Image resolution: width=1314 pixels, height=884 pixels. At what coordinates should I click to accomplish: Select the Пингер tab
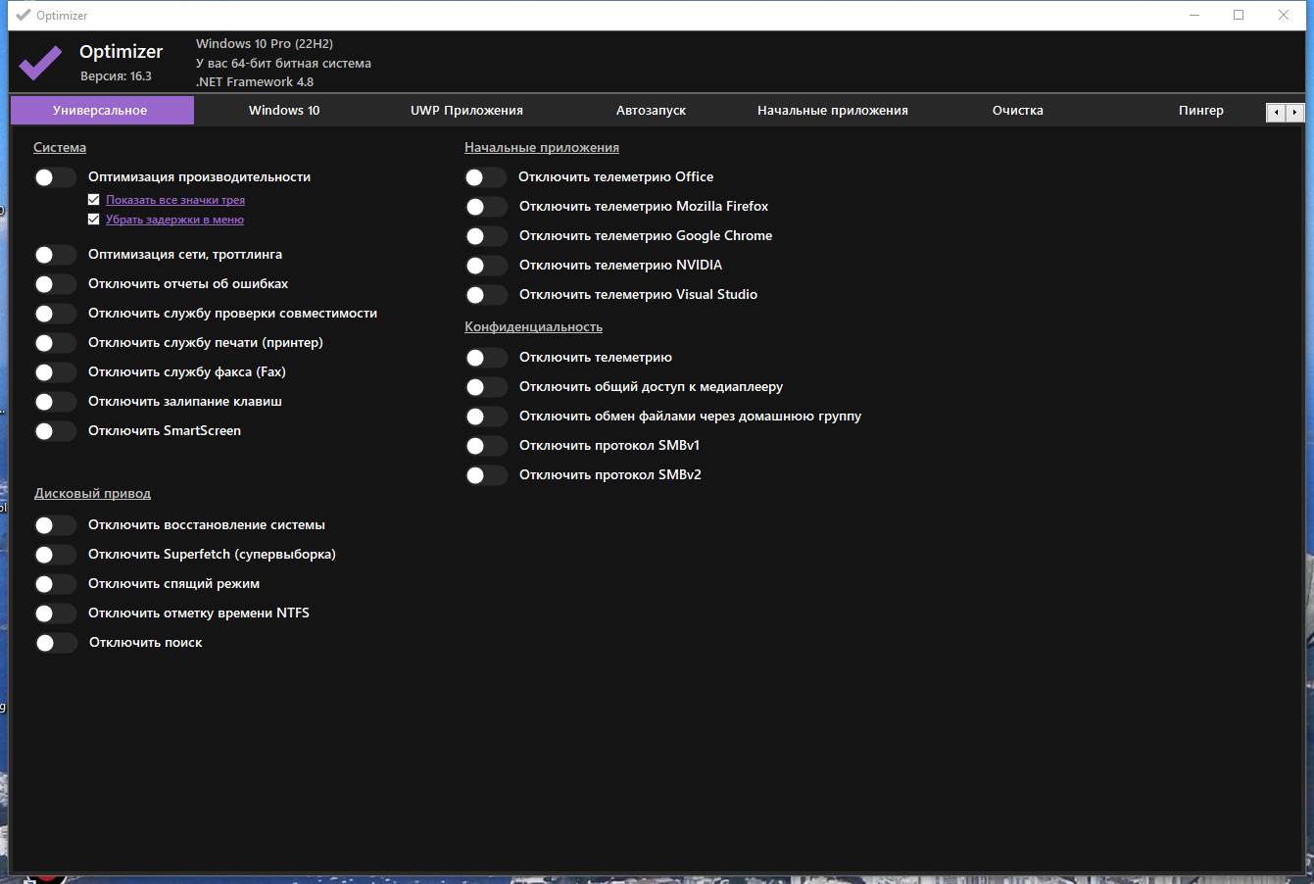click(x=1200, y=111)
